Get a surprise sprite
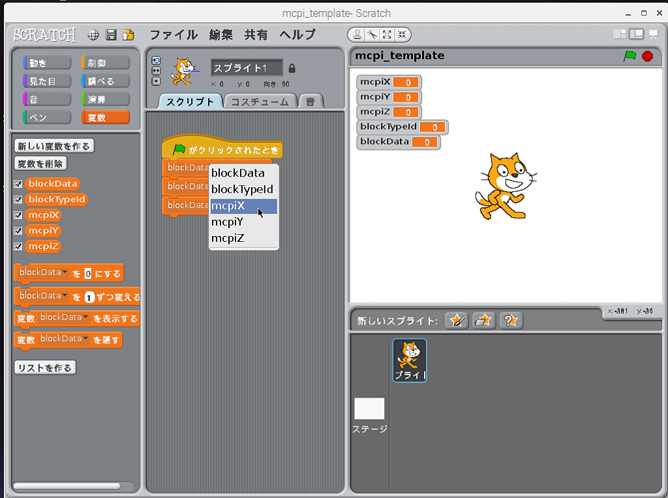 click(x=511, y=320)
